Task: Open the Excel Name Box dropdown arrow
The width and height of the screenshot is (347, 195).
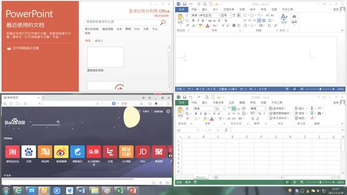Action: [197, 130]
